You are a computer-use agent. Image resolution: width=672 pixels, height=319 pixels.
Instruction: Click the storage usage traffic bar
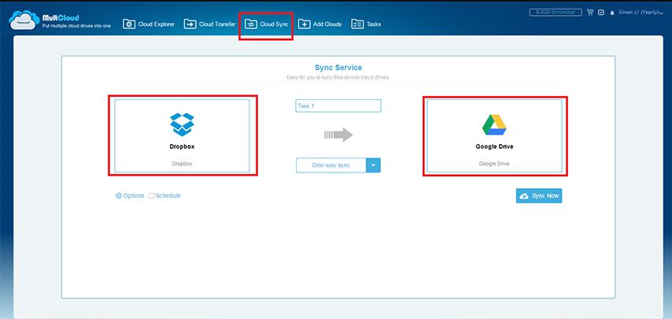[556, 13]
